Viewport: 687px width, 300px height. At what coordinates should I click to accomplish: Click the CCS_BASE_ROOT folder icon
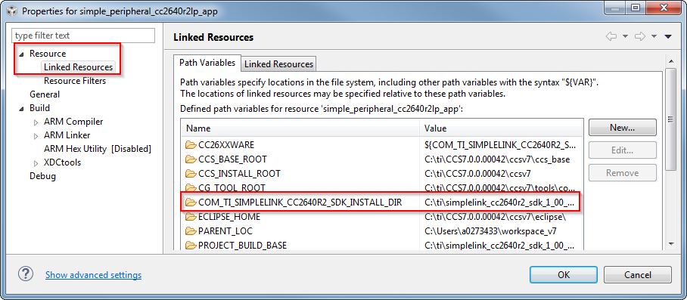pyautogui.click(x=191, y=159)
